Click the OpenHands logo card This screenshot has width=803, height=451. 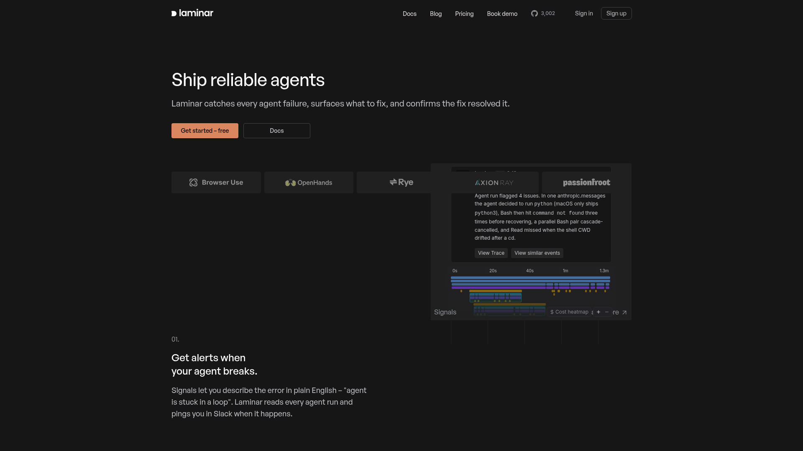309,182
